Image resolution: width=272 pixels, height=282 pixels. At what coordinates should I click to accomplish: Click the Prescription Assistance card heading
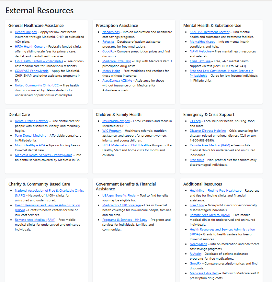click(x=117, y=26)
